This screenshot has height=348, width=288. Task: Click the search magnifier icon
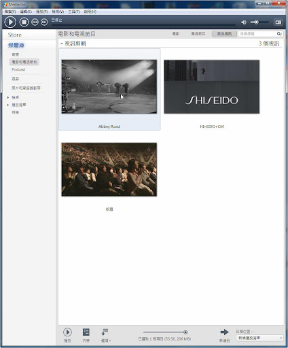[279, 34]
